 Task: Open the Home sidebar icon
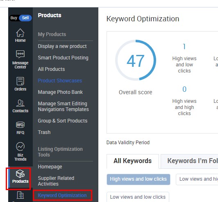20,33
